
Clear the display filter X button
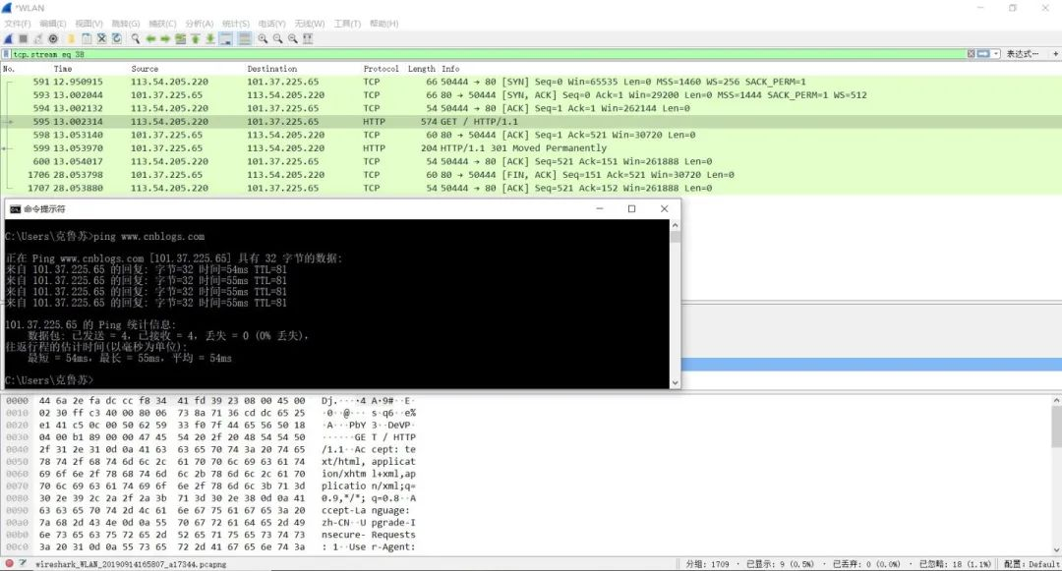(971, 53)
